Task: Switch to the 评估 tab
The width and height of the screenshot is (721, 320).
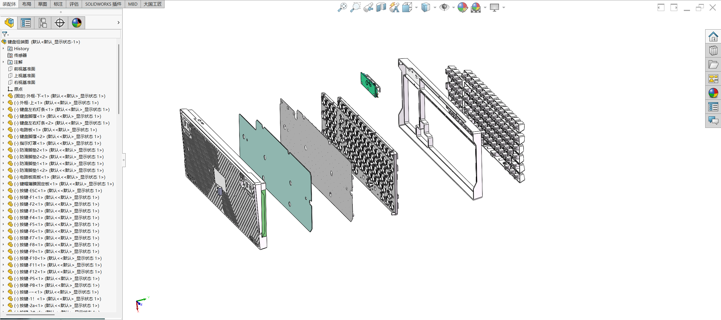Action: [74, 4]
